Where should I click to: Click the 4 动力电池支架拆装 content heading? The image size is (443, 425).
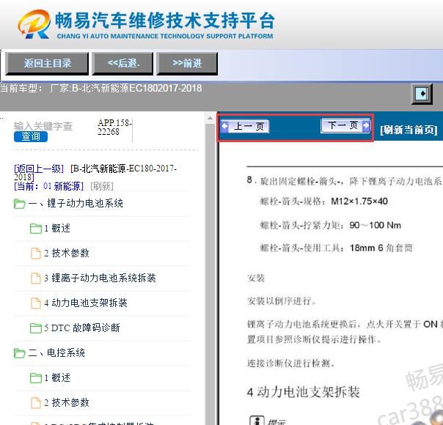pos(303,392)
